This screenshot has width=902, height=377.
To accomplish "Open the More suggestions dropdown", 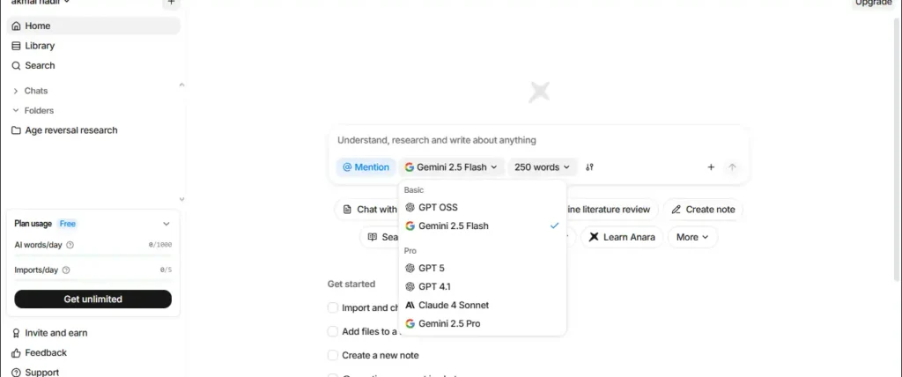I will [x=692, y=237].
